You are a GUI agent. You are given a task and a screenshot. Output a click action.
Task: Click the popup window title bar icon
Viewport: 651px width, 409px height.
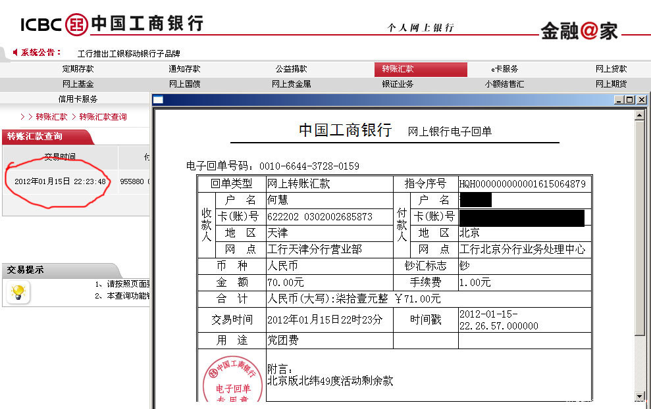click(x=158, y=99)
